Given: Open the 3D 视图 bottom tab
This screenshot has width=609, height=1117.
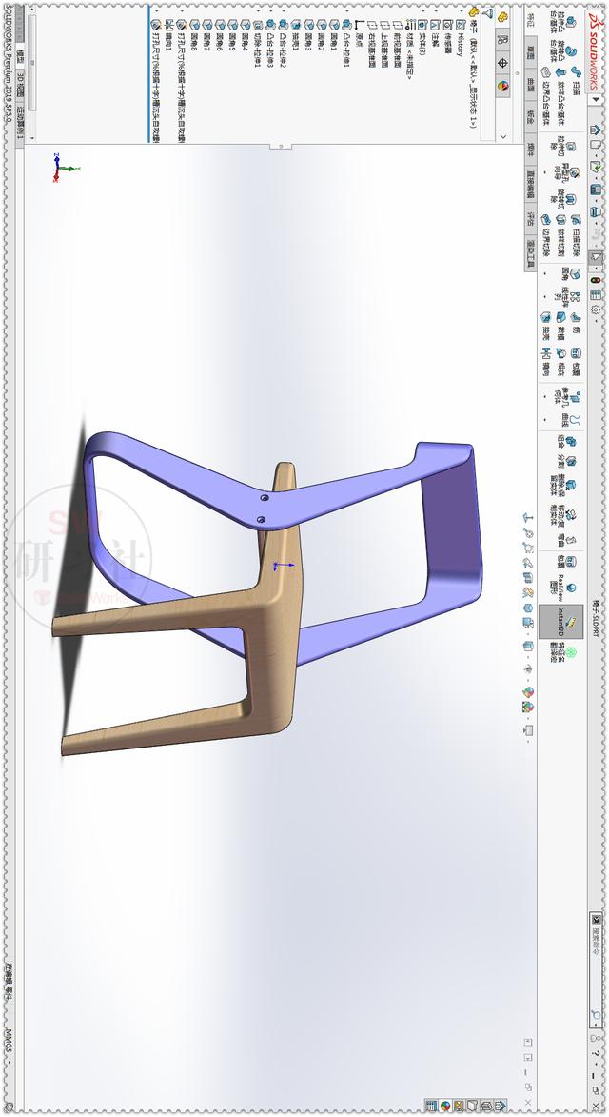Looking at the screenshot, I should pyautogui.click(x=20, y=86).
